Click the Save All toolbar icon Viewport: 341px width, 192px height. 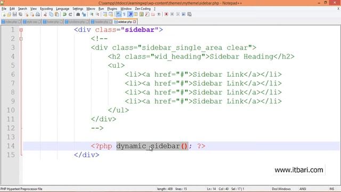pos(20,14)
